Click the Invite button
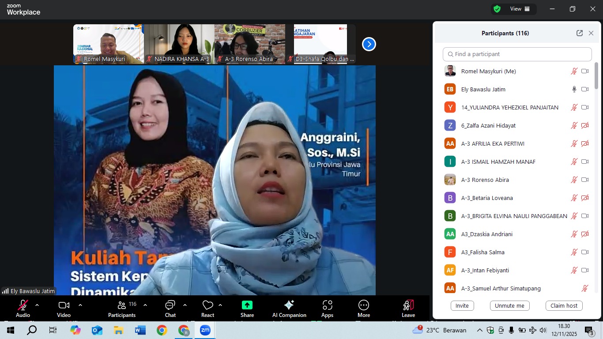 pyautogui.click(x=462, y=305)
